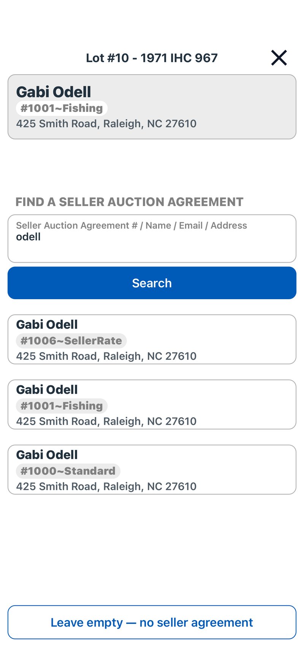Tap the #1001~Fishing badge in search results
This screenshot has height=662, width=304.
[x=62, y=406]
